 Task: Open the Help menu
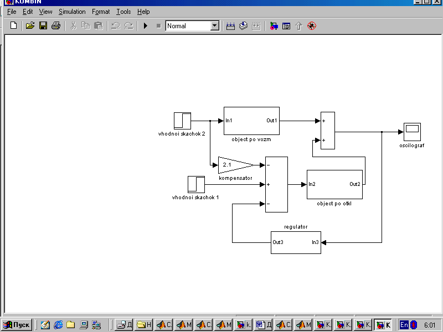143,12
